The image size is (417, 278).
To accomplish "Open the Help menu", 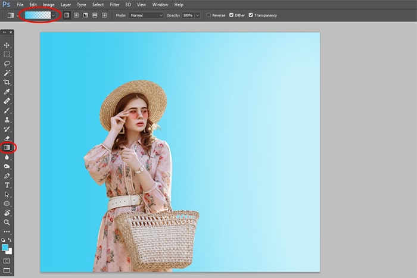I will pos(179,5).
